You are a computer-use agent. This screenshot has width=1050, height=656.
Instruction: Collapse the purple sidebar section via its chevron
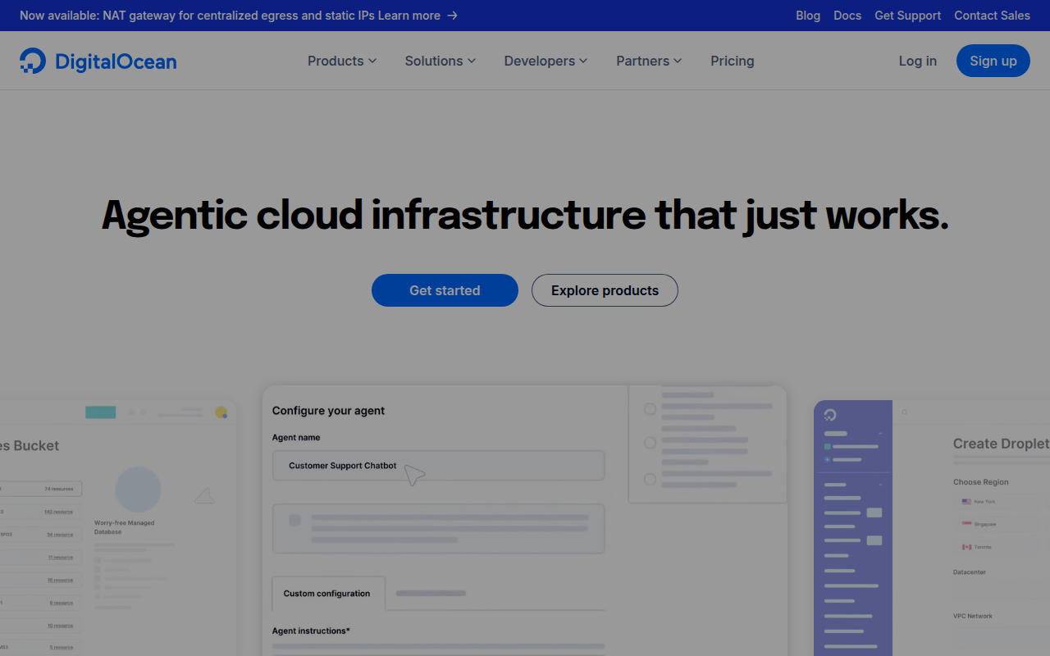click(x=880, y=433)
